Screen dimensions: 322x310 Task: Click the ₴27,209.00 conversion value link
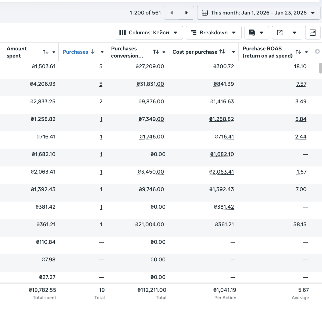(x=150, y=67)
